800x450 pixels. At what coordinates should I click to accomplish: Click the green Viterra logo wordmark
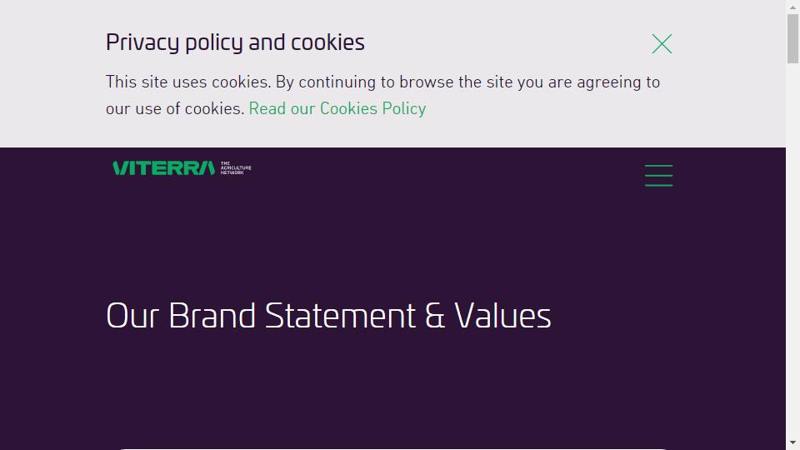click(x=164, y=167)
